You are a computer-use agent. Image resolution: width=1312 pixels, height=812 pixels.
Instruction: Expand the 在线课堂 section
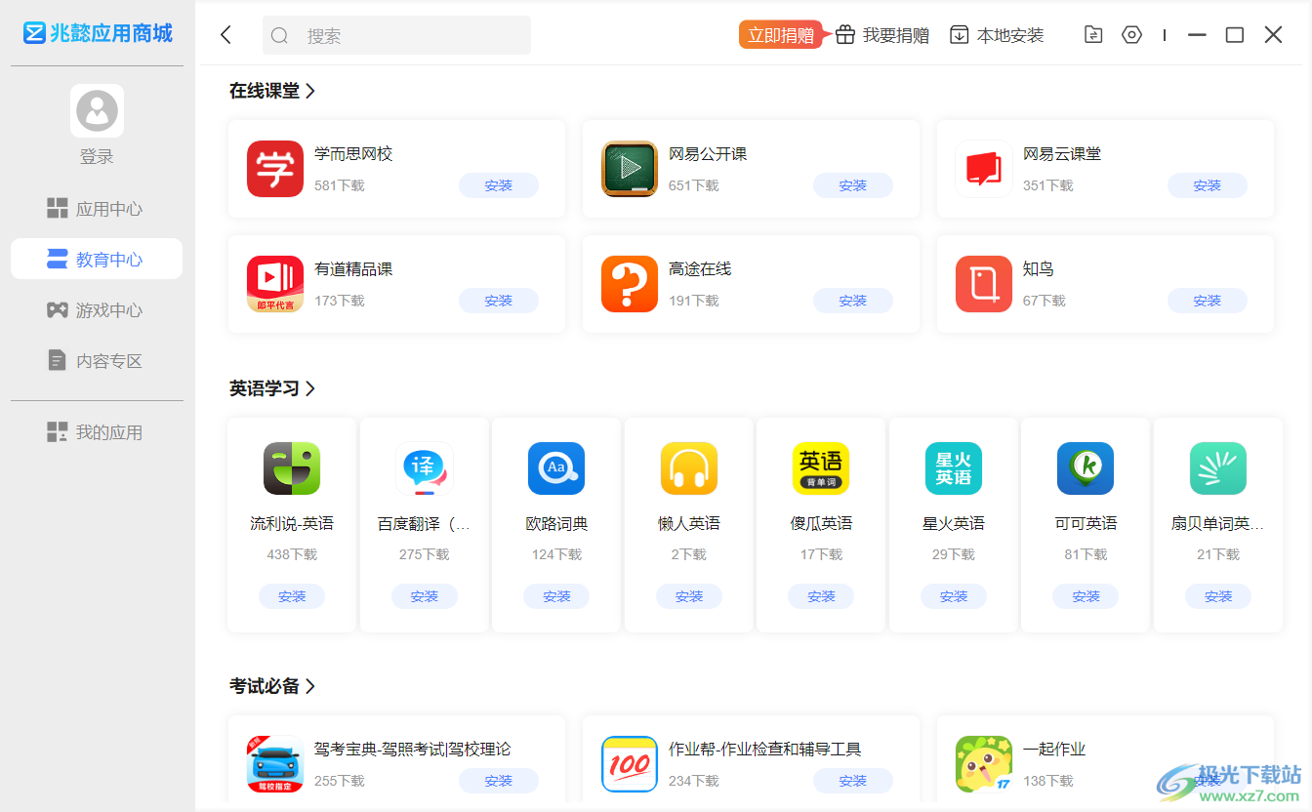pos(272,91)
